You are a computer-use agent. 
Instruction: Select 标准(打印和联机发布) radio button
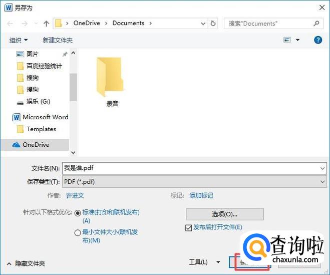tap(78, 213)
